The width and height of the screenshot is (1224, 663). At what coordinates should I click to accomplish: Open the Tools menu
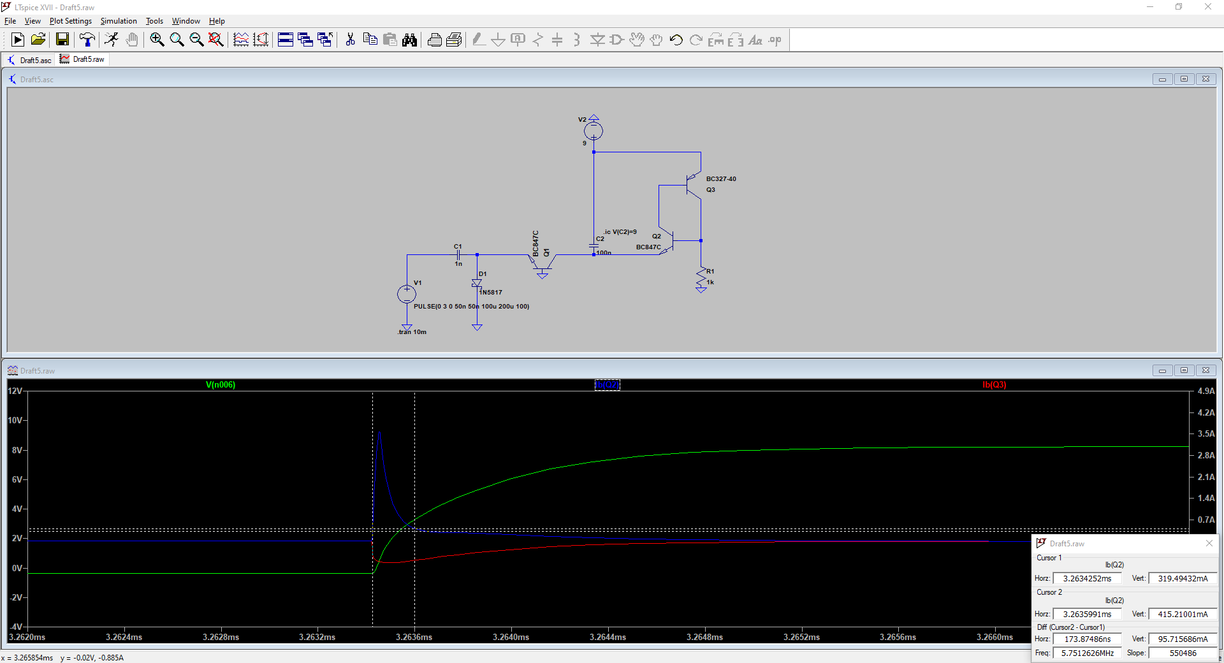click(154, 21)
